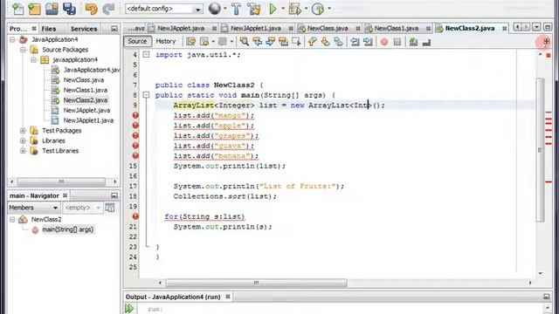
Task: Open the empty filter dropdown in Navigator
Action: point(82,208)
